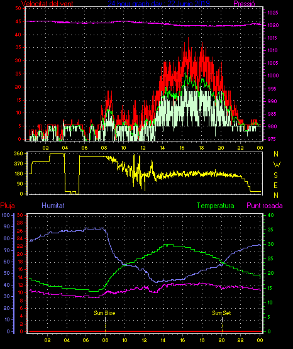Click the E compass direction label
This screenshot has width=293, height=349.
tap(275, 186)
